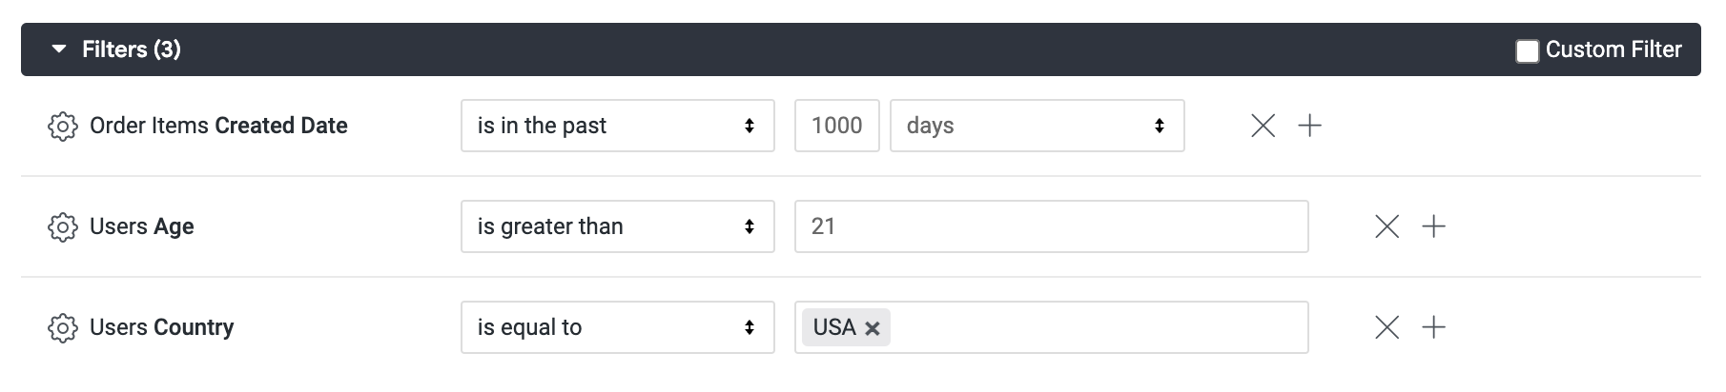
Task: Open settings gear for Order Items Created Date
Action: (62, 126)
